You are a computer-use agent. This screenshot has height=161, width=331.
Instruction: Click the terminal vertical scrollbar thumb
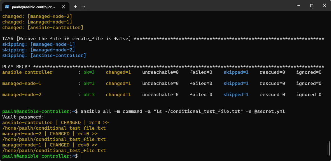(329, 149)
